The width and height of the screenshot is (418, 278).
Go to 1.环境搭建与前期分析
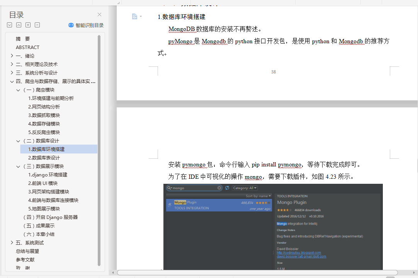(x=51, y=98)
